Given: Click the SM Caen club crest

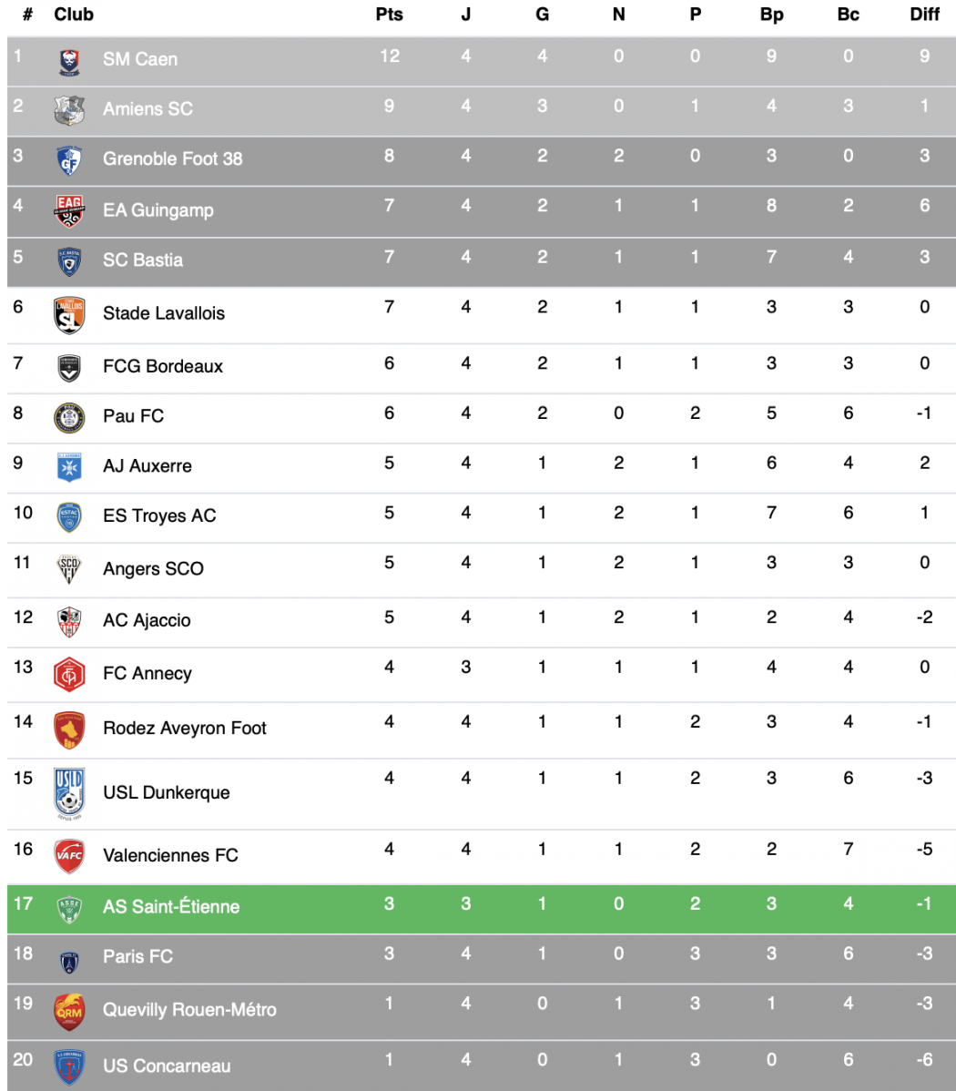Looking at the screenshot, I should coord(69,63).
